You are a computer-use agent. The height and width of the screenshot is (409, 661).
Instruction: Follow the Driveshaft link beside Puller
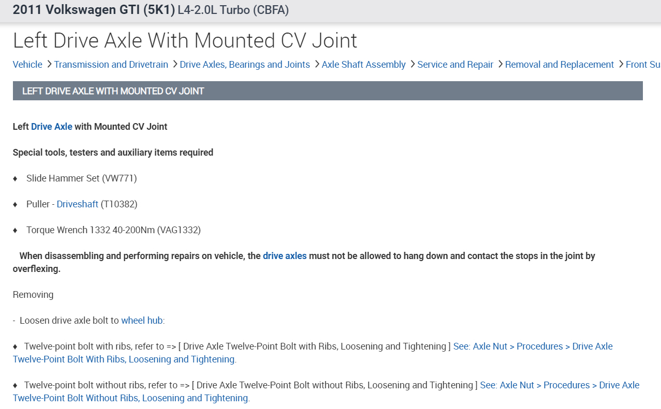tap(78, 204)
